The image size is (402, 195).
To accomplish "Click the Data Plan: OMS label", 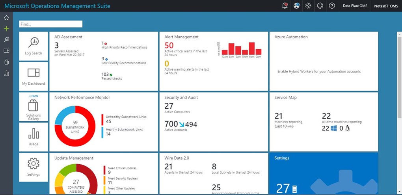I will click(355, 6).
